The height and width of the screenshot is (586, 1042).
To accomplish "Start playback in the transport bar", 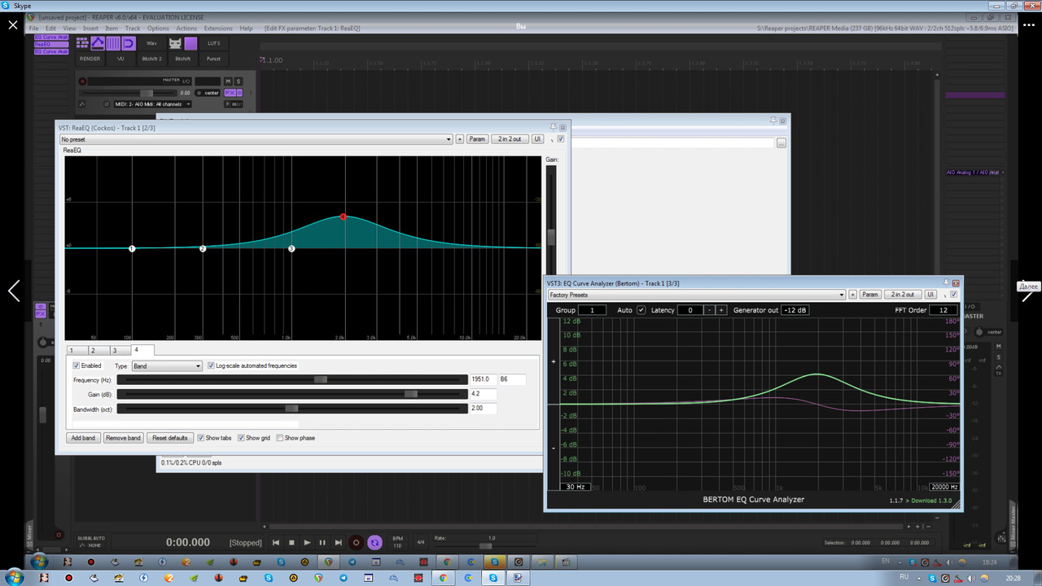I will (307, 542).
